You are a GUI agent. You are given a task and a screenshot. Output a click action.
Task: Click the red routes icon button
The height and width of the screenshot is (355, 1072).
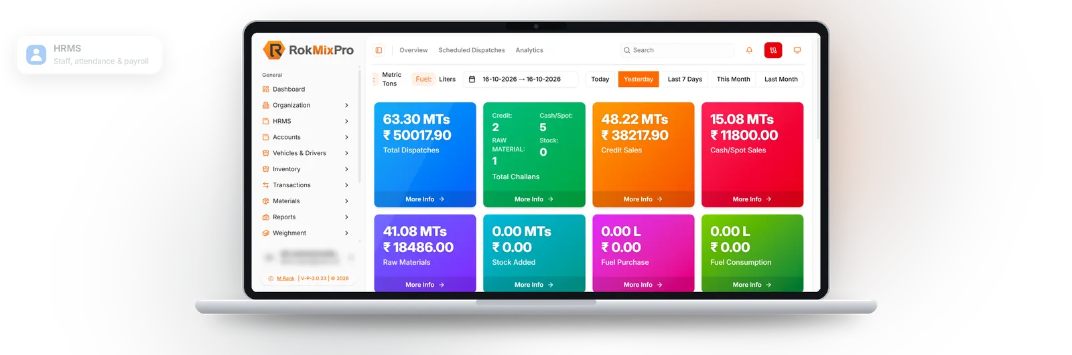point(773,50)
